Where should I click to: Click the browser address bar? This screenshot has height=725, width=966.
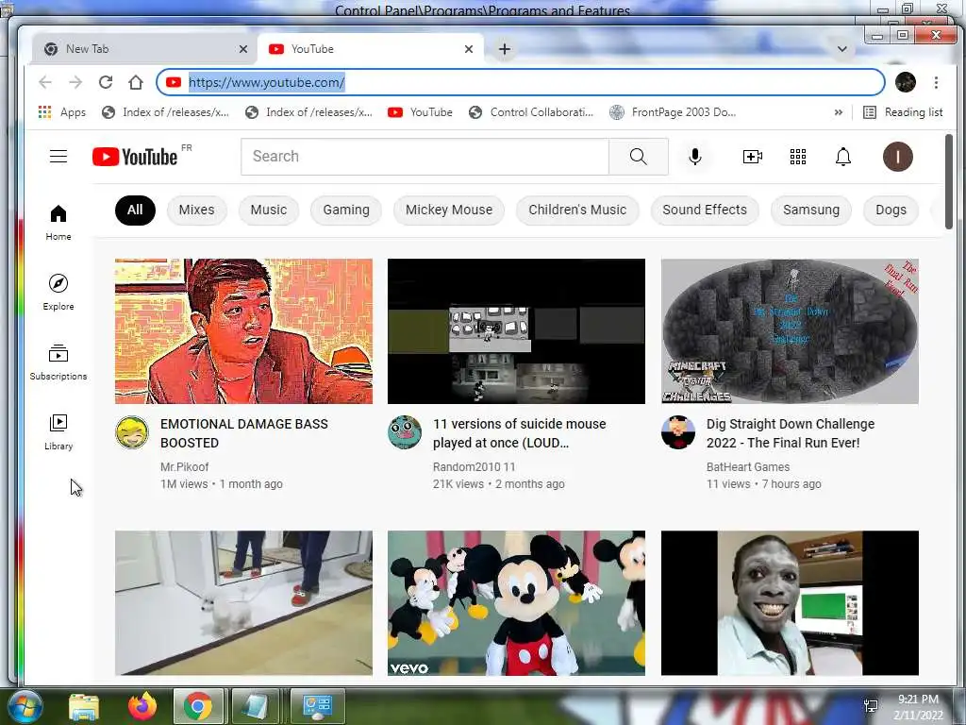pos(521,82)
